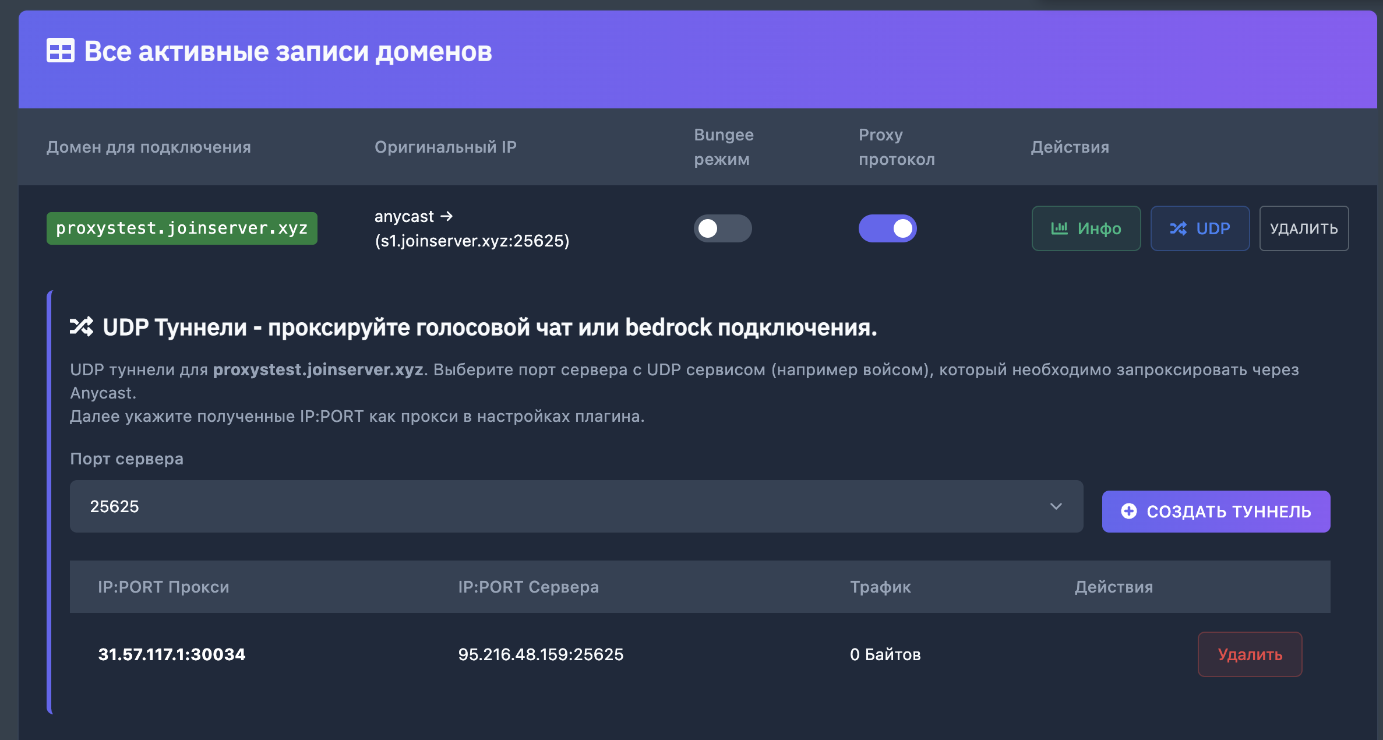Click the plus circle icon on Создать туннель
This screenshot has width=1383, height=740.
1128,511
